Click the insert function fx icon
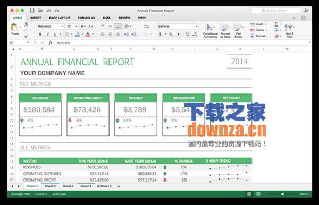This screenshot has height=205, width=319. point(51,42)
